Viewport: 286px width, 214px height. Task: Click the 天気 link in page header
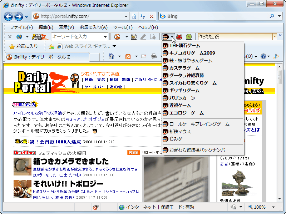(x=101, y=80)
